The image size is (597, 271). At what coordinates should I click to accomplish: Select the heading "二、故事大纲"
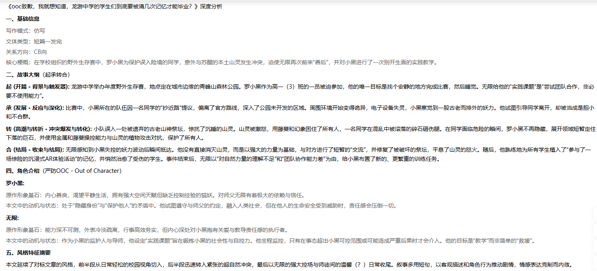[23, 75]
